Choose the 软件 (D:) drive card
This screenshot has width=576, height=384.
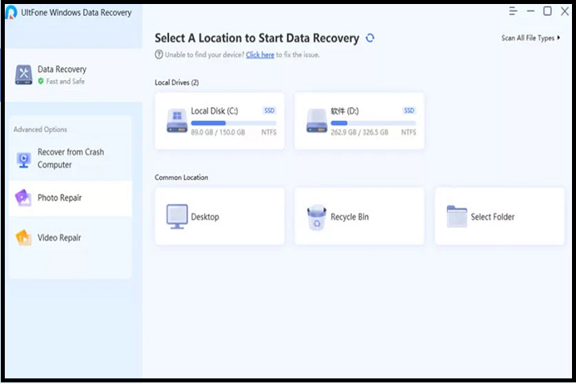359,121
